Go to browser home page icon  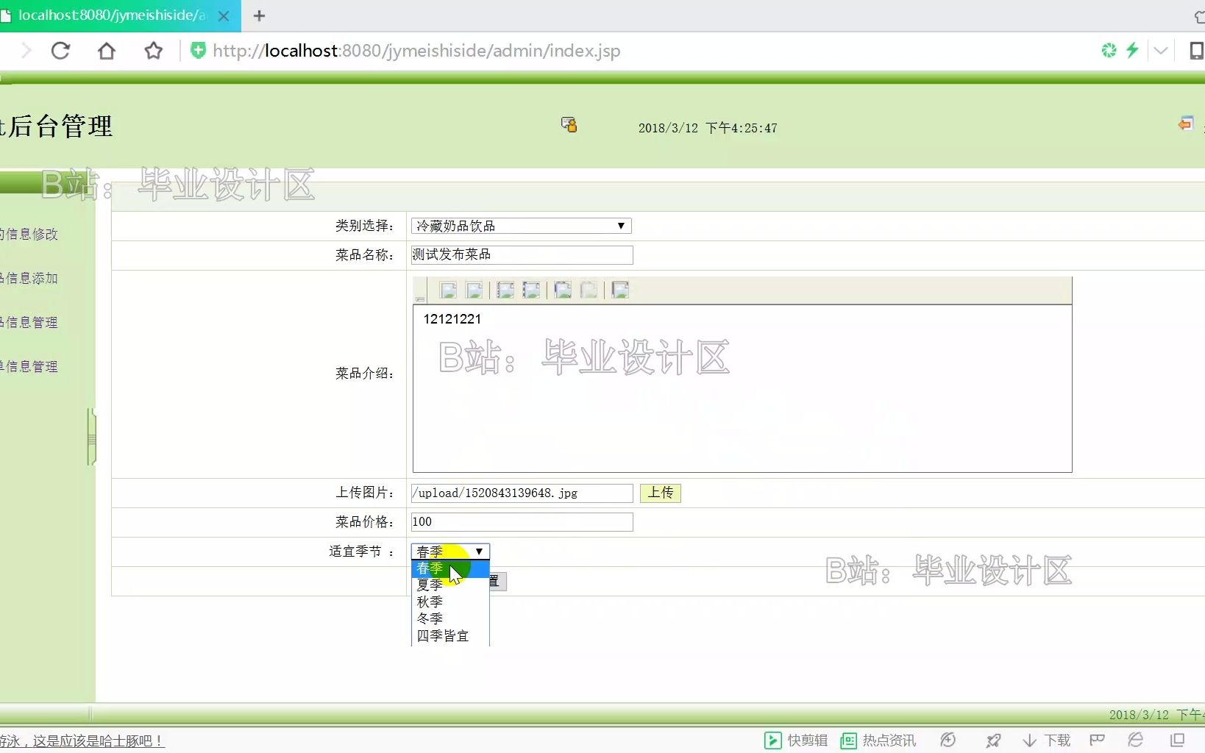tap(107, 51)
